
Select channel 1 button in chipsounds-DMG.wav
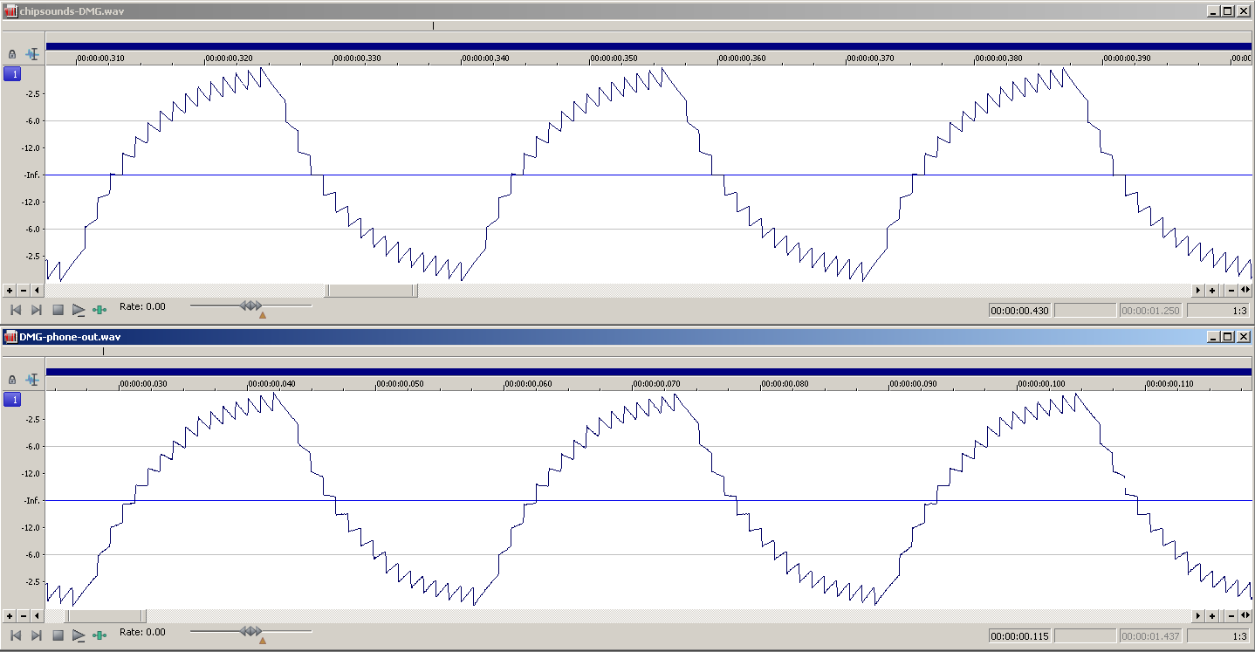[x=12, y=74]
